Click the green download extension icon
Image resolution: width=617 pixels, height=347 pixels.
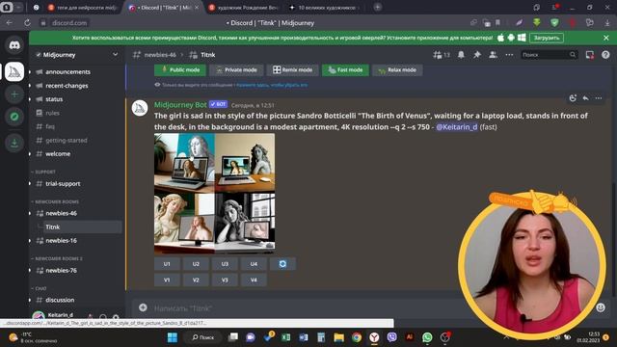tap(537, 23)
